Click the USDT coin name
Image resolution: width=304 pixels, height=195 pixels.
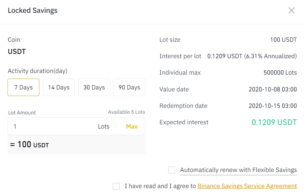pos(17,52)
